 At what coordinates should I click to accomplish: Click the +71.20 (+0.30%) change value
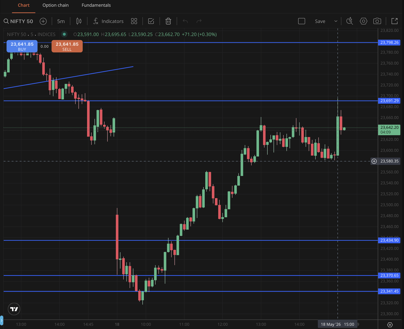pyautogui.click(x=199, y=34)
